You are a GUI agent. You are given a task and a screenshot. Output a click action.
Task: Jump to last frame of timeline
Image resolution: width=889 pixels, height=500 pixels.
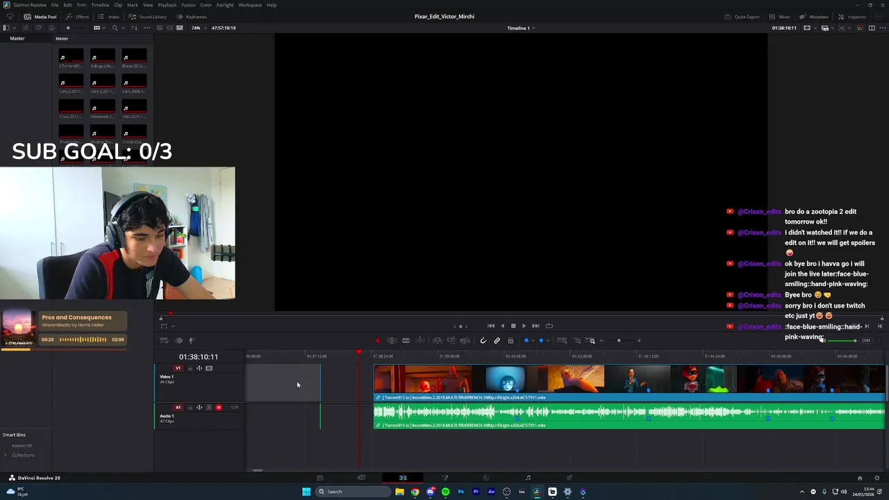pos(535,326)
